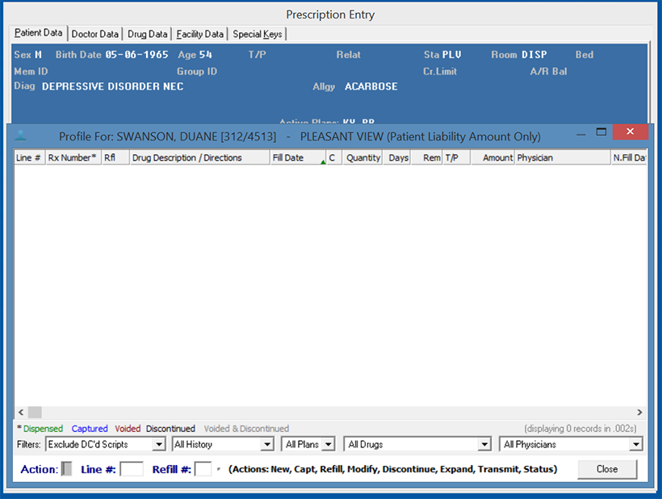Sort by the Fill Date column header
Image resolution: width=662 pixels, height=499 pixels.
pyautogui.click(x=295, y=158)
